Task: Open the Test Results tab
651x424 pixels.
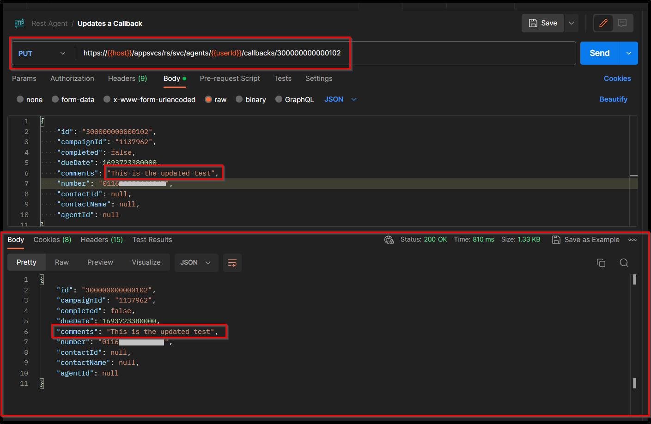Action: coord(152,240)
